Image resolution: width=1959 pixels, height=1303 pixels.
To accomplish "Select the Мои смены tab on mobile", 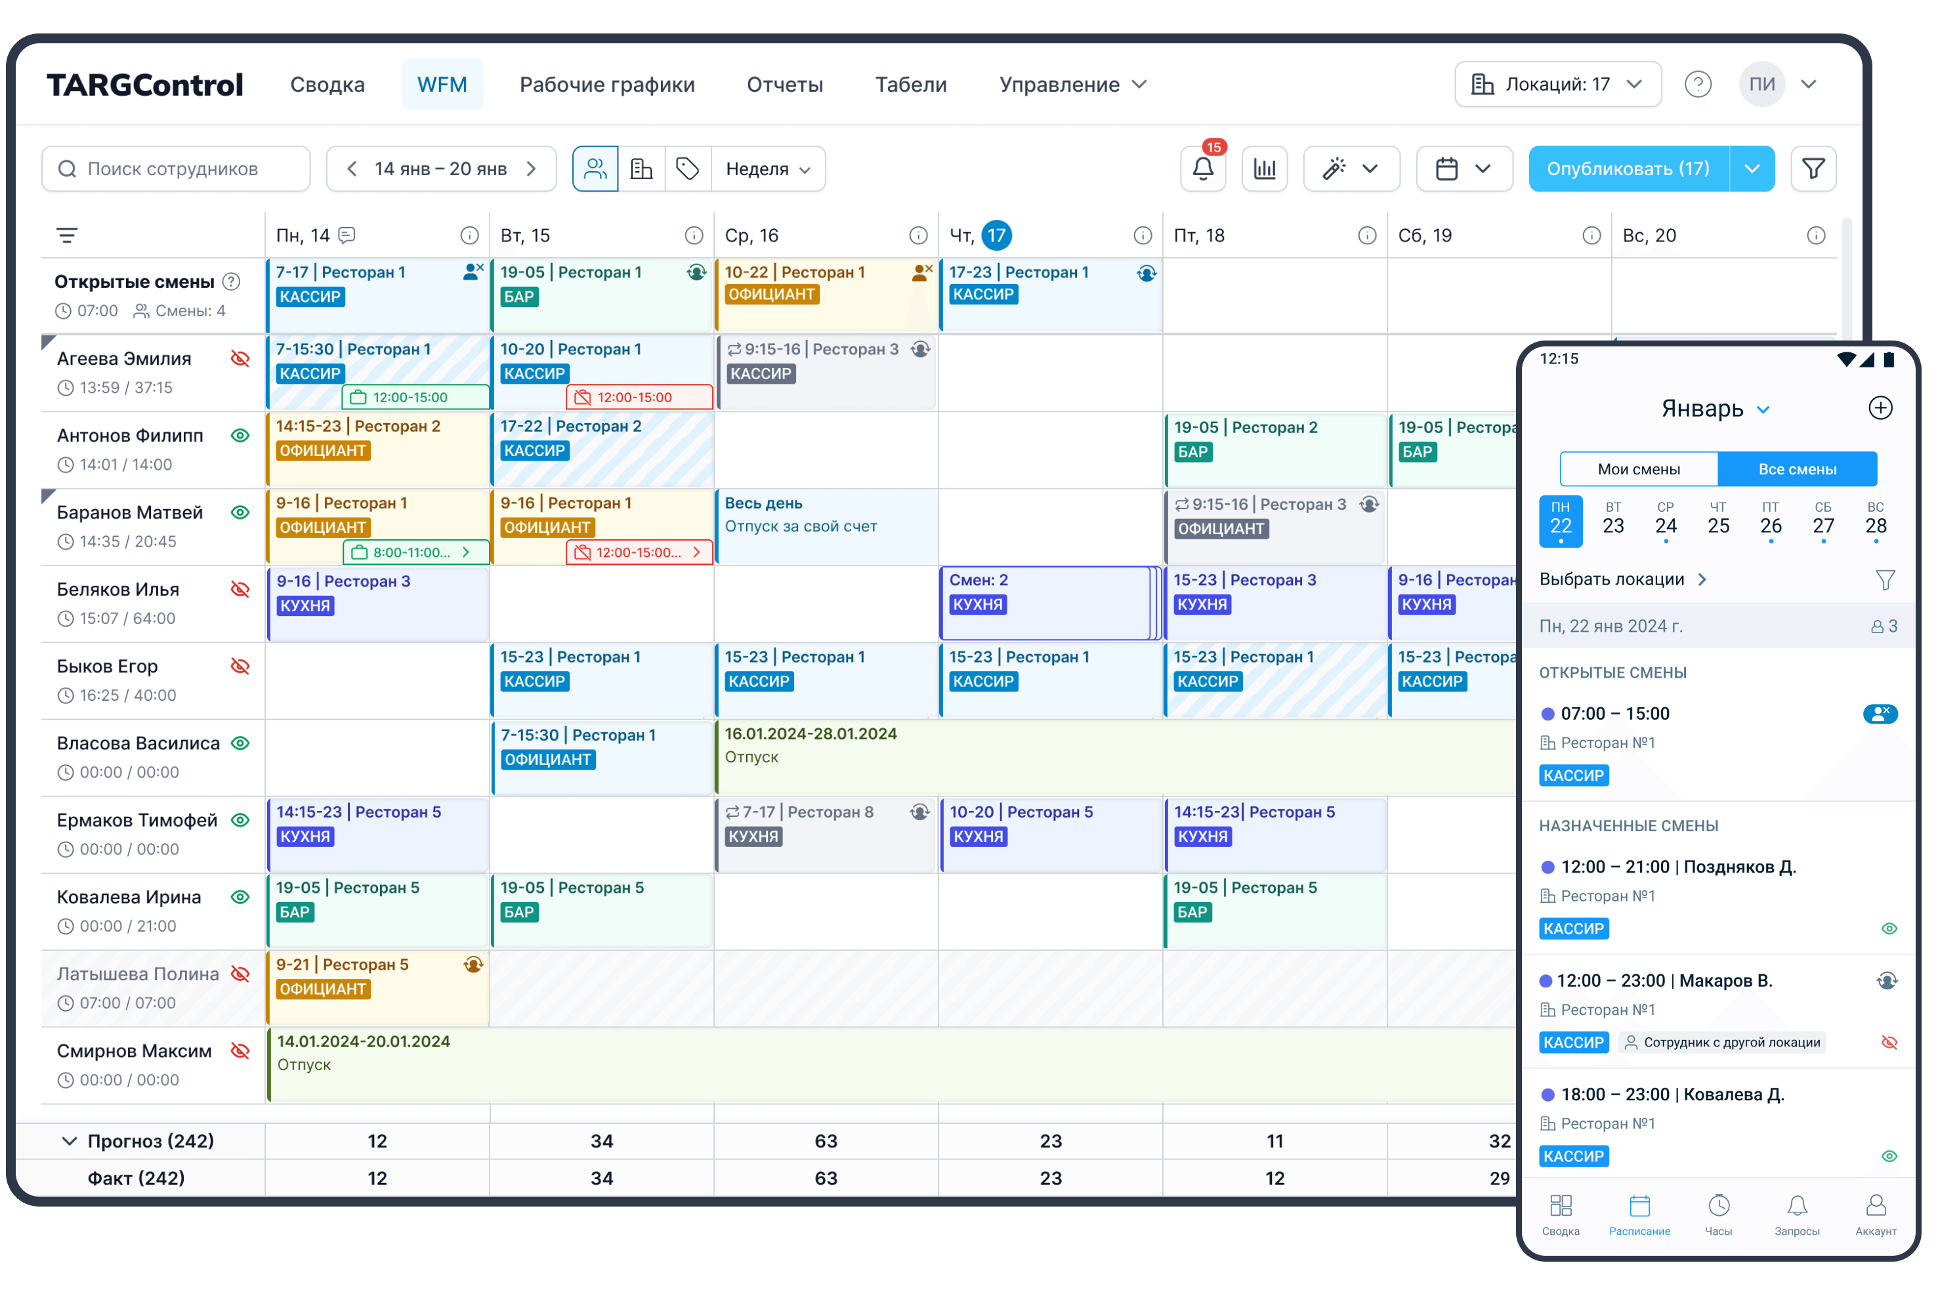I will click(x=1637, y=468).
